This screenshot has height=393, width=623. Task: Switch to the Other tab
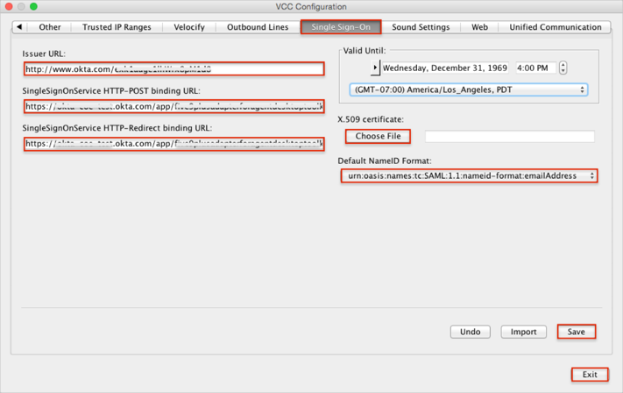coord(50,27)
